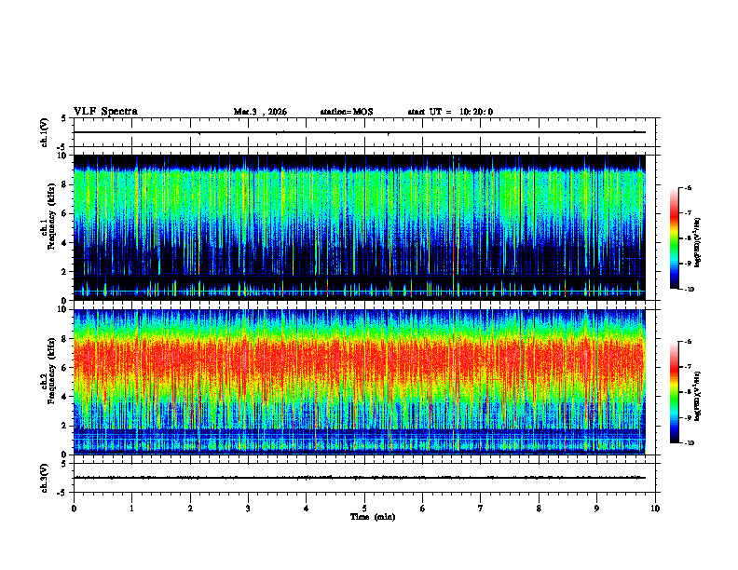
Task: Click the "-10" label on ch.2 color bar
Action: 690,443
